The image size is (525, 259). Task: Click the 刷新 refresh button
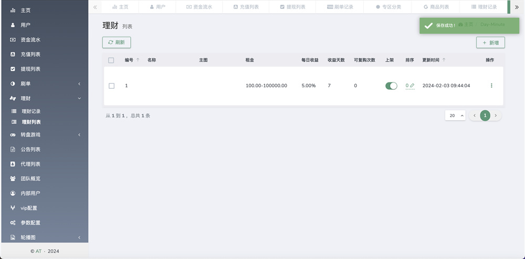coord(117,43)
